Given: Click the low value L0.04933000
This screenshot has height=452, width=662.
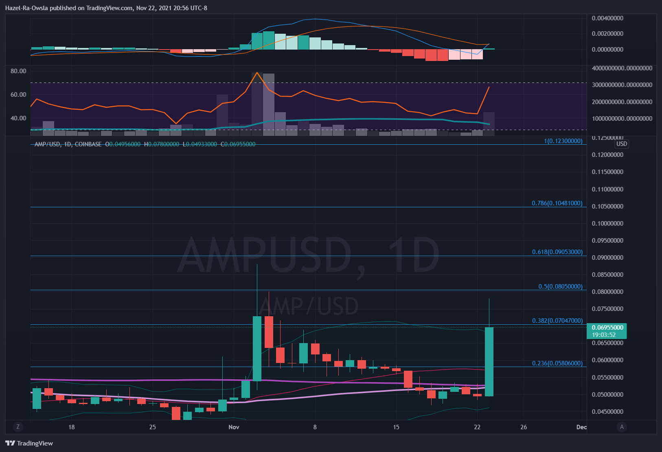Looking at the screenshot, I should (200, 144).
